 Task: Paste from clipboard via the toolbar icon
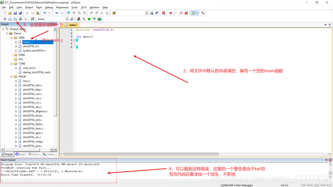coord(38,13)
